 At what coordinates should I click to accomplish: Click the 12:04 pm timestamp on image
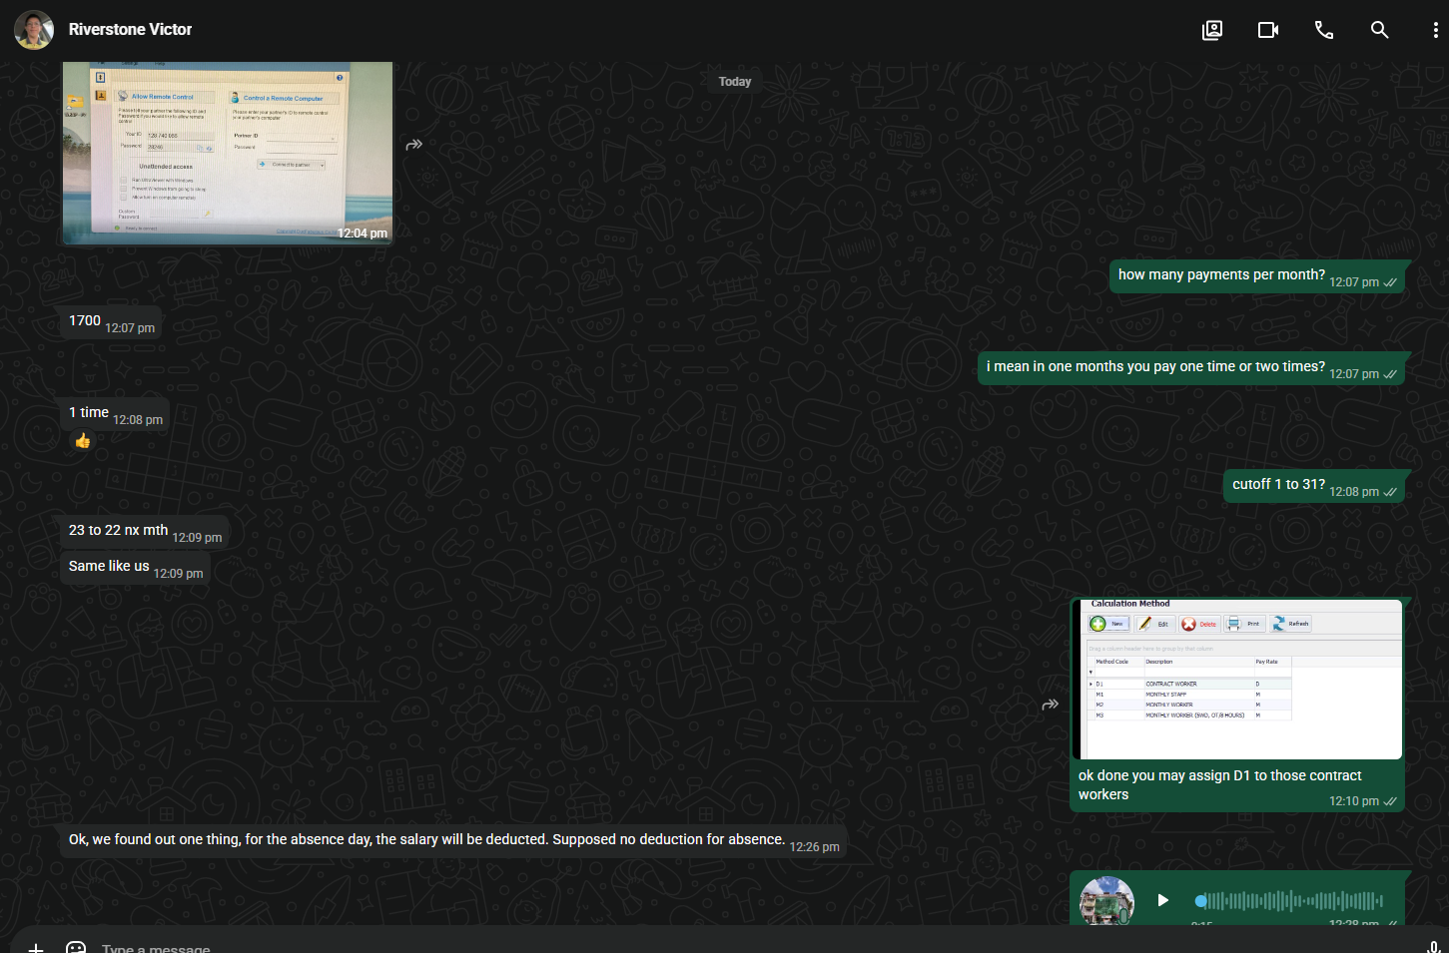pos(362,234)
